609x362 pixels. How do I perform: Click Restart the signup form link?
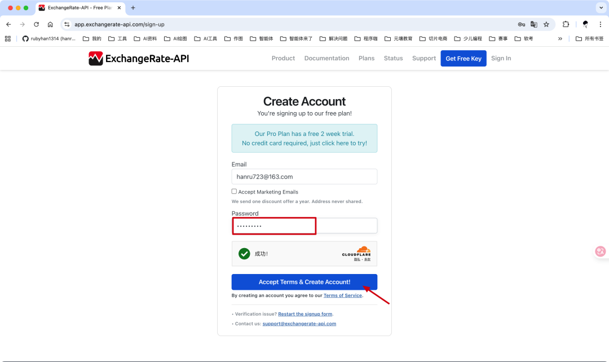point(305,314)
